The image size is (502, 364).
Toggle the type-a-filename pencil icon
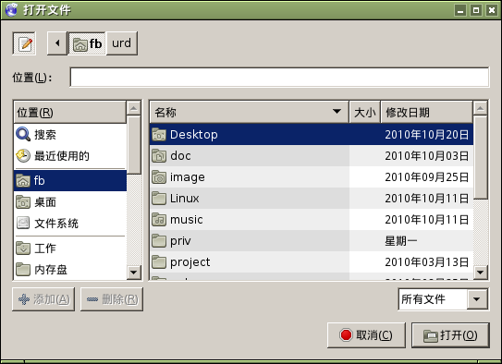24,43
